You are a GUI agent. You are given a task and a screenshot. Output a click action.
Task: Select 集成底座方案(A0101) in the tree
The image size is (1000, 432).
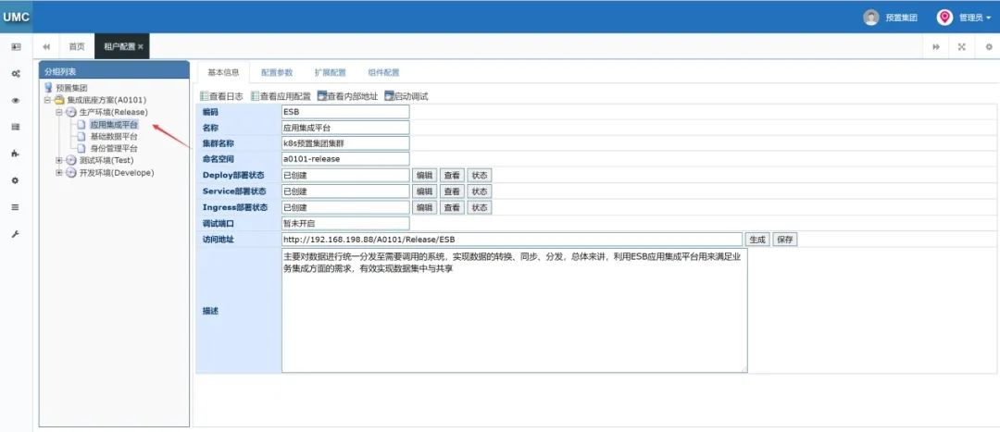tap(106, 100)
